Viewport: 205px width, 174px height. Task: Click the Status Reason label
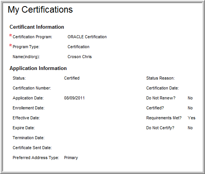click(160, 78)
